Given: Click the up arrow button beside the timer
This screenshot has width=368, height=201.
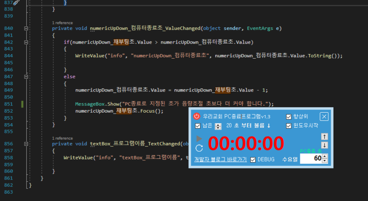Looking at the screenshot, I should 324,137.
